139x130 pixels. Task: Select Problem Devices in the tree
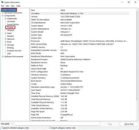14,51
